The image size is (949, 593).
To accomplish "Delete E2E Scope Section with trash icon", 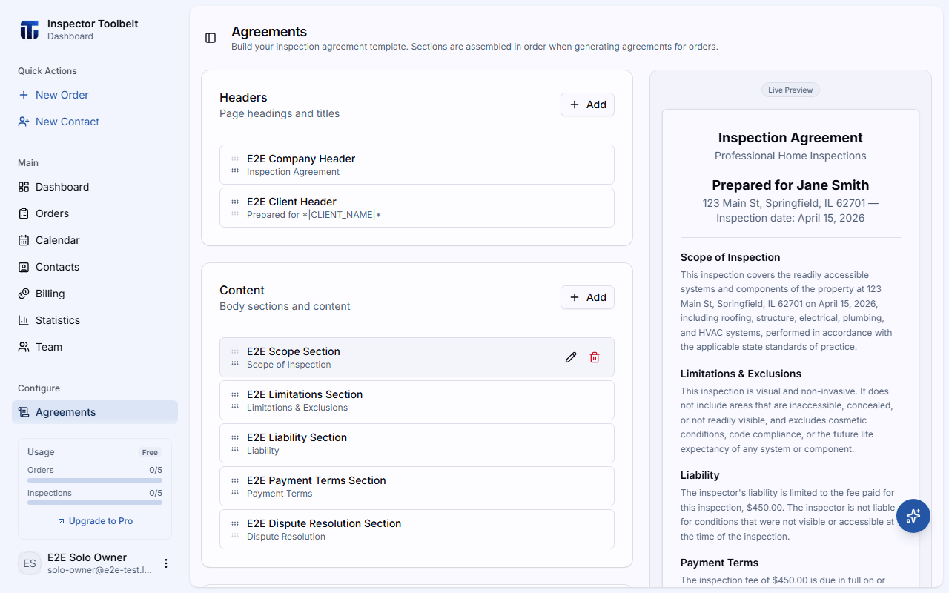I will tap(595, 357).
